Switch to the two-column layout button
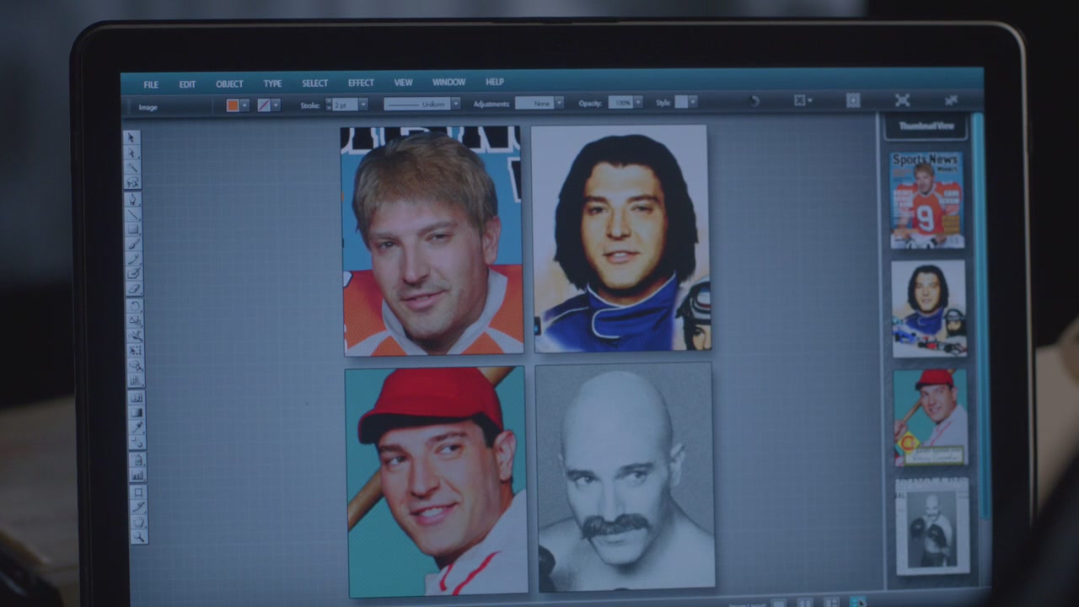 tap(805, 602)
